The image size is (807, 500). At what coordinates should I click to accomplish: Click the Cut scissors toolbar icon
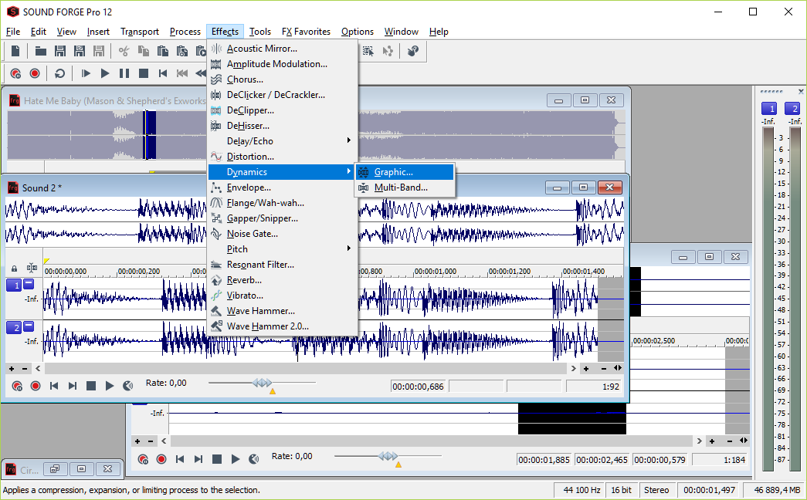pyautogui.click(x=124, y=51)
